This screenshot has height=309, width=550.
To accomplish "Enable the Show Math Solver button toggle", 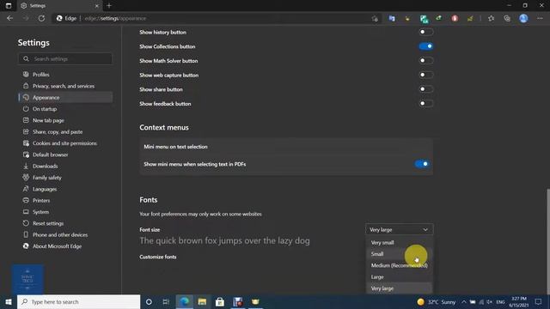I will tap(426, 61).
